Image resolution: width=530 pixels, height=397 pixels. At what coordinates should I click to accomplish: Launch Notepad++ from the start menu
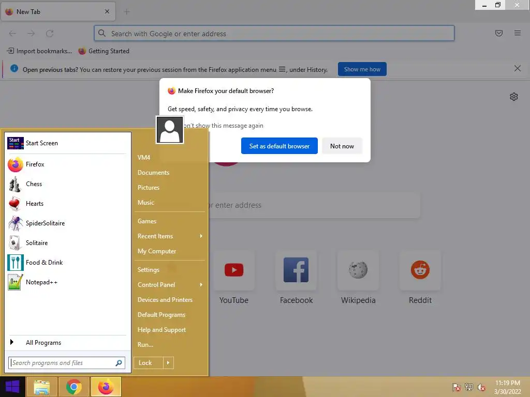click(x=67, y=282)
